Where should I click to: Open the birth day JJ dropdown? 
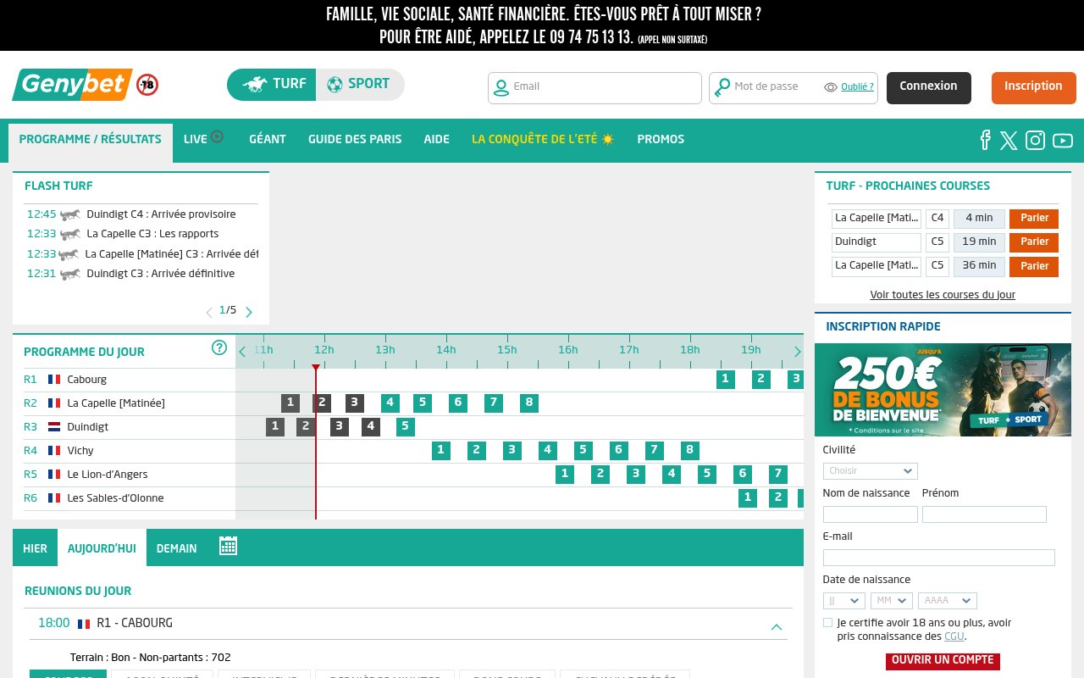pyautogui.click(x=843, y=600)
